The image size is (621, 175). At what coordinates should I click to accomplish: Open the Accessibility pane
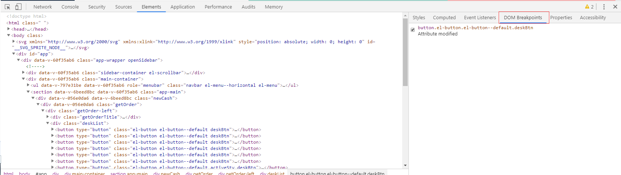point(593,17)
